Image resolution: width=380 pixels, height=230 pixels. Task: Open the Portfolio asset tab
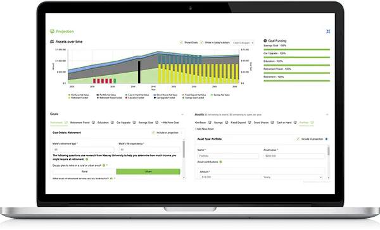304,123
